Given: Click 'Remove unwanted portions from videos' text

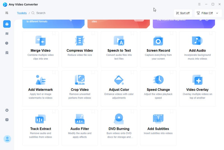Looking at the screenshot, I should pyautogui.click(x=80, y=96).
